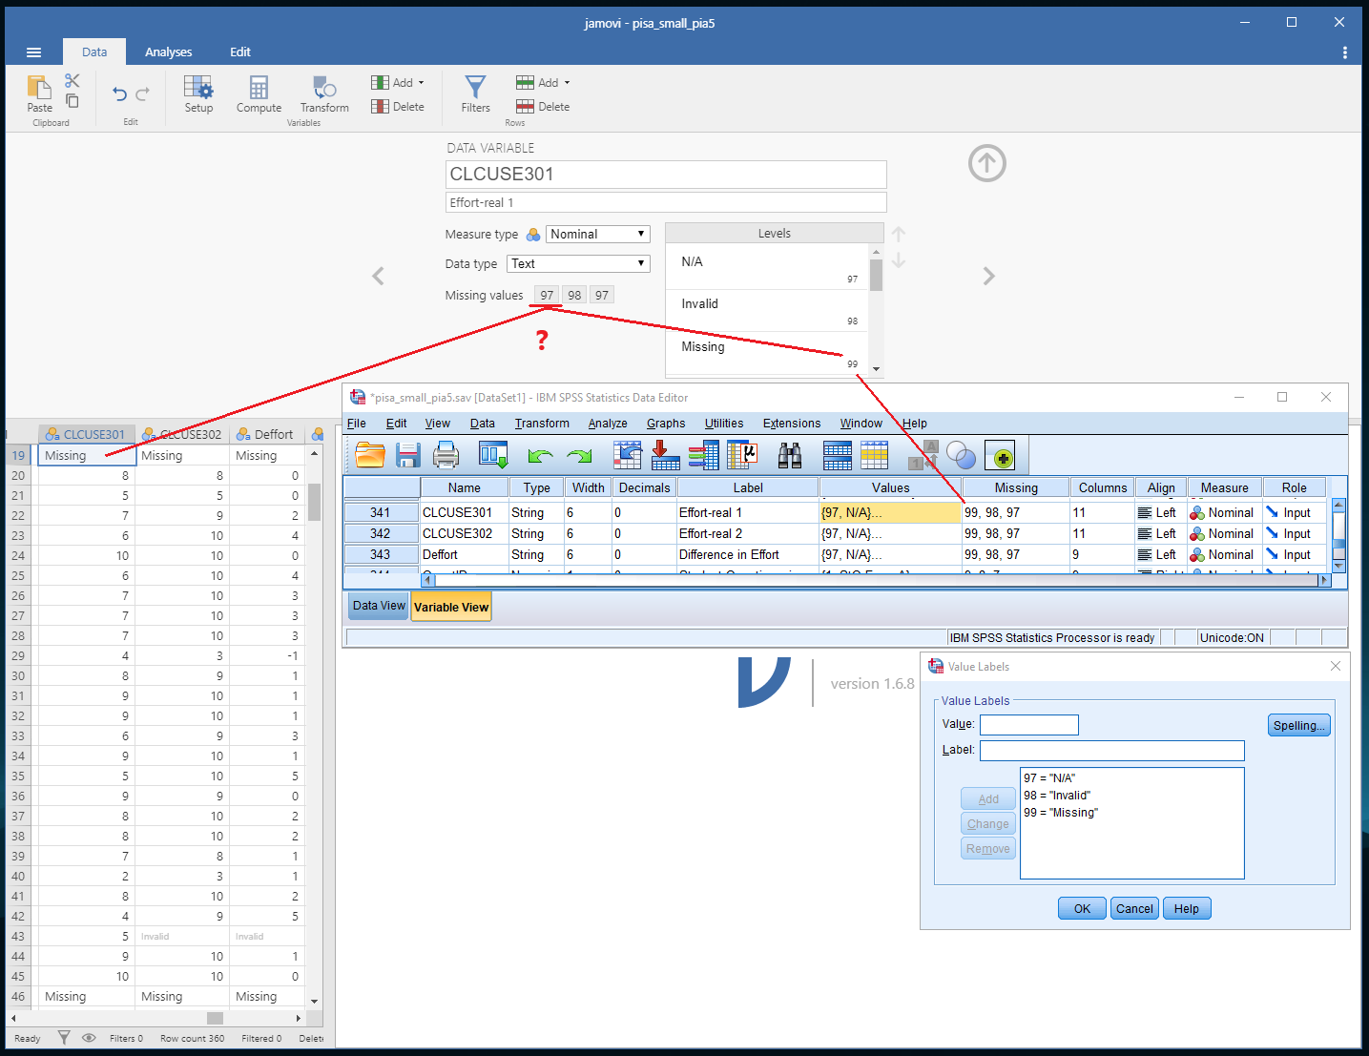The image size is (1369, 1056).
Task: Go to the previous variable with the left chevron
Action: point(378,277)
